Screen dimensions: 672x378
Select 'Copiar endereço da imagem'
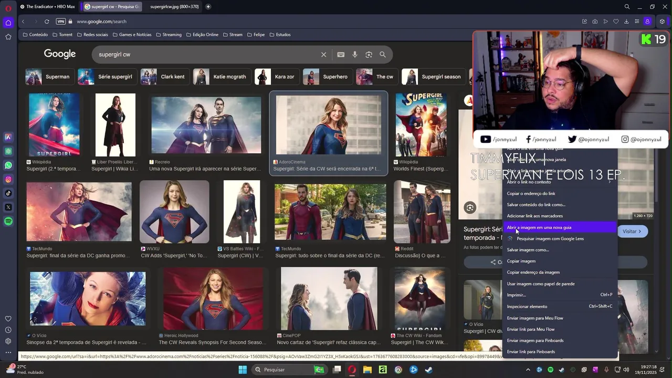coord(560,272)
